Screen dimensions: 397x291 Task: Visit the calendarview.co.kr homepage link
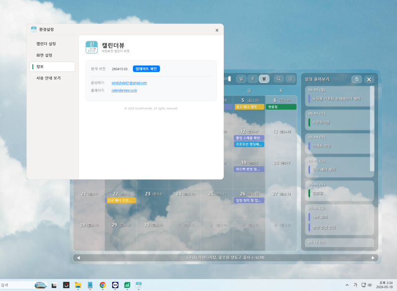click(x=125, y=90)
